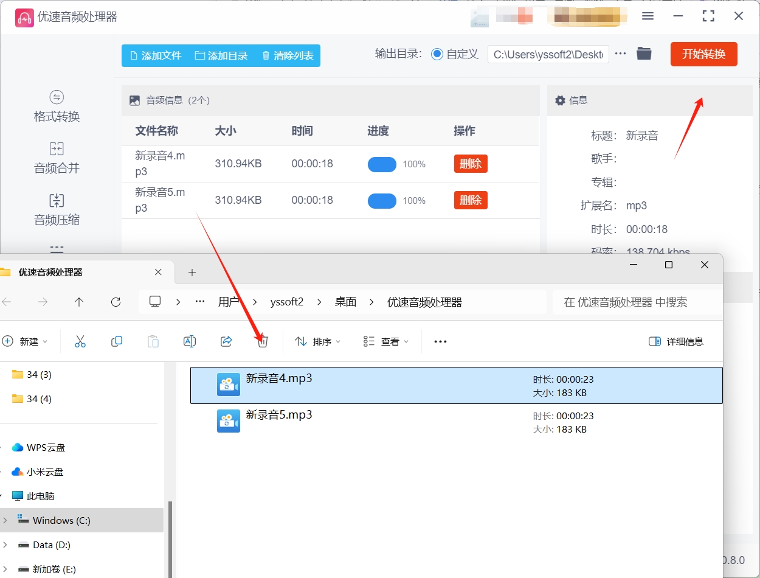Select the 自定义 output directory option
Image resolution: width=760 pixels, height=578 pixels.
click(437, 54)
